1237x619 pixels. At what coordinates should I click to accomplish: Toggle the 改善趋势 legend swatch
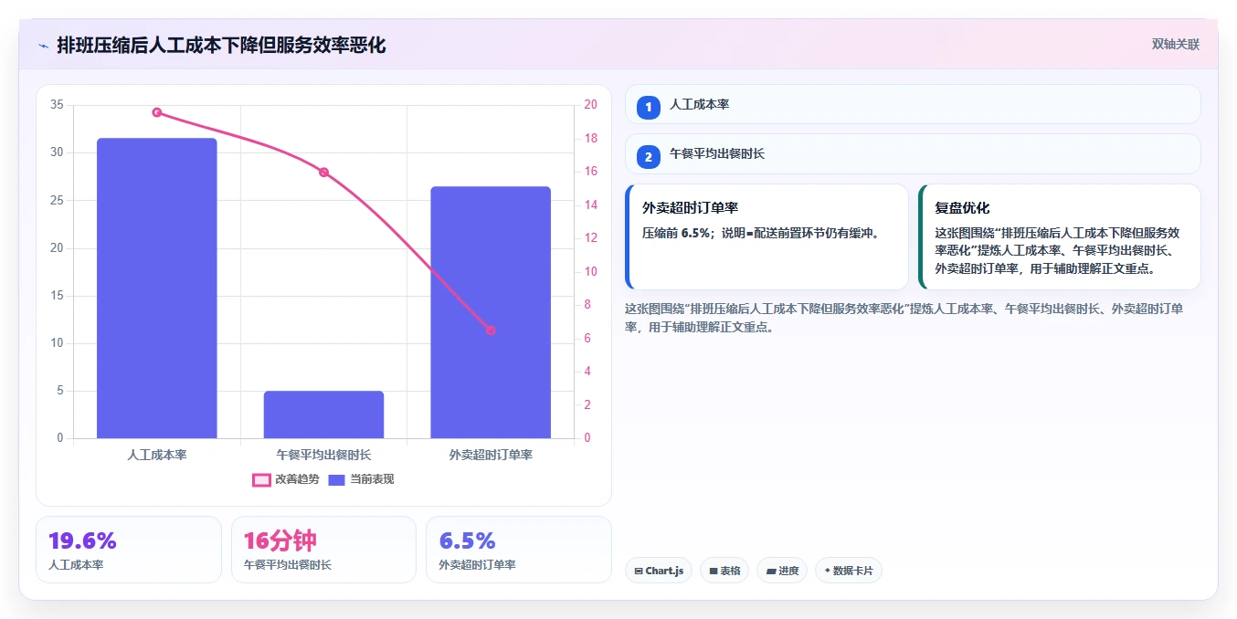click(261, 479)
